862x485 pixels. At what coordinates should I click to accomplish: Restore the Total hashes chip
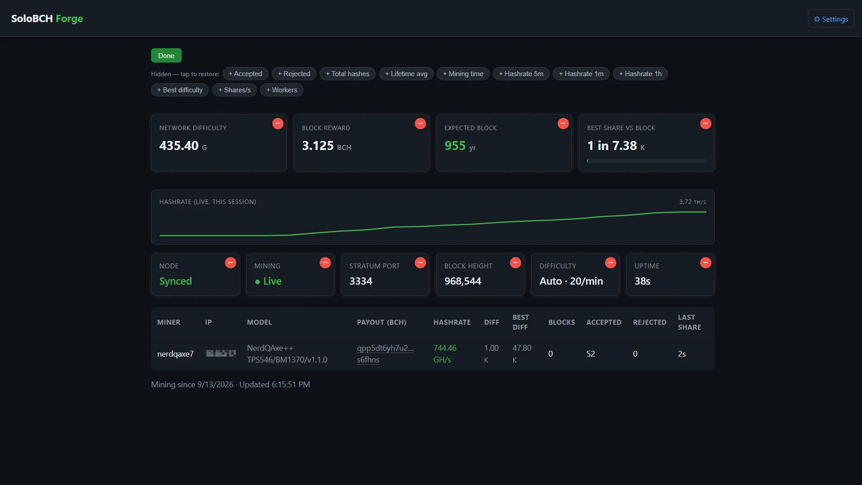click(348, 74)
